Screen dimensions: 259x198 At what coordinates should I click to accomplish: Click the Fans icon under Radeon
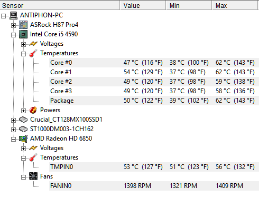33,176
